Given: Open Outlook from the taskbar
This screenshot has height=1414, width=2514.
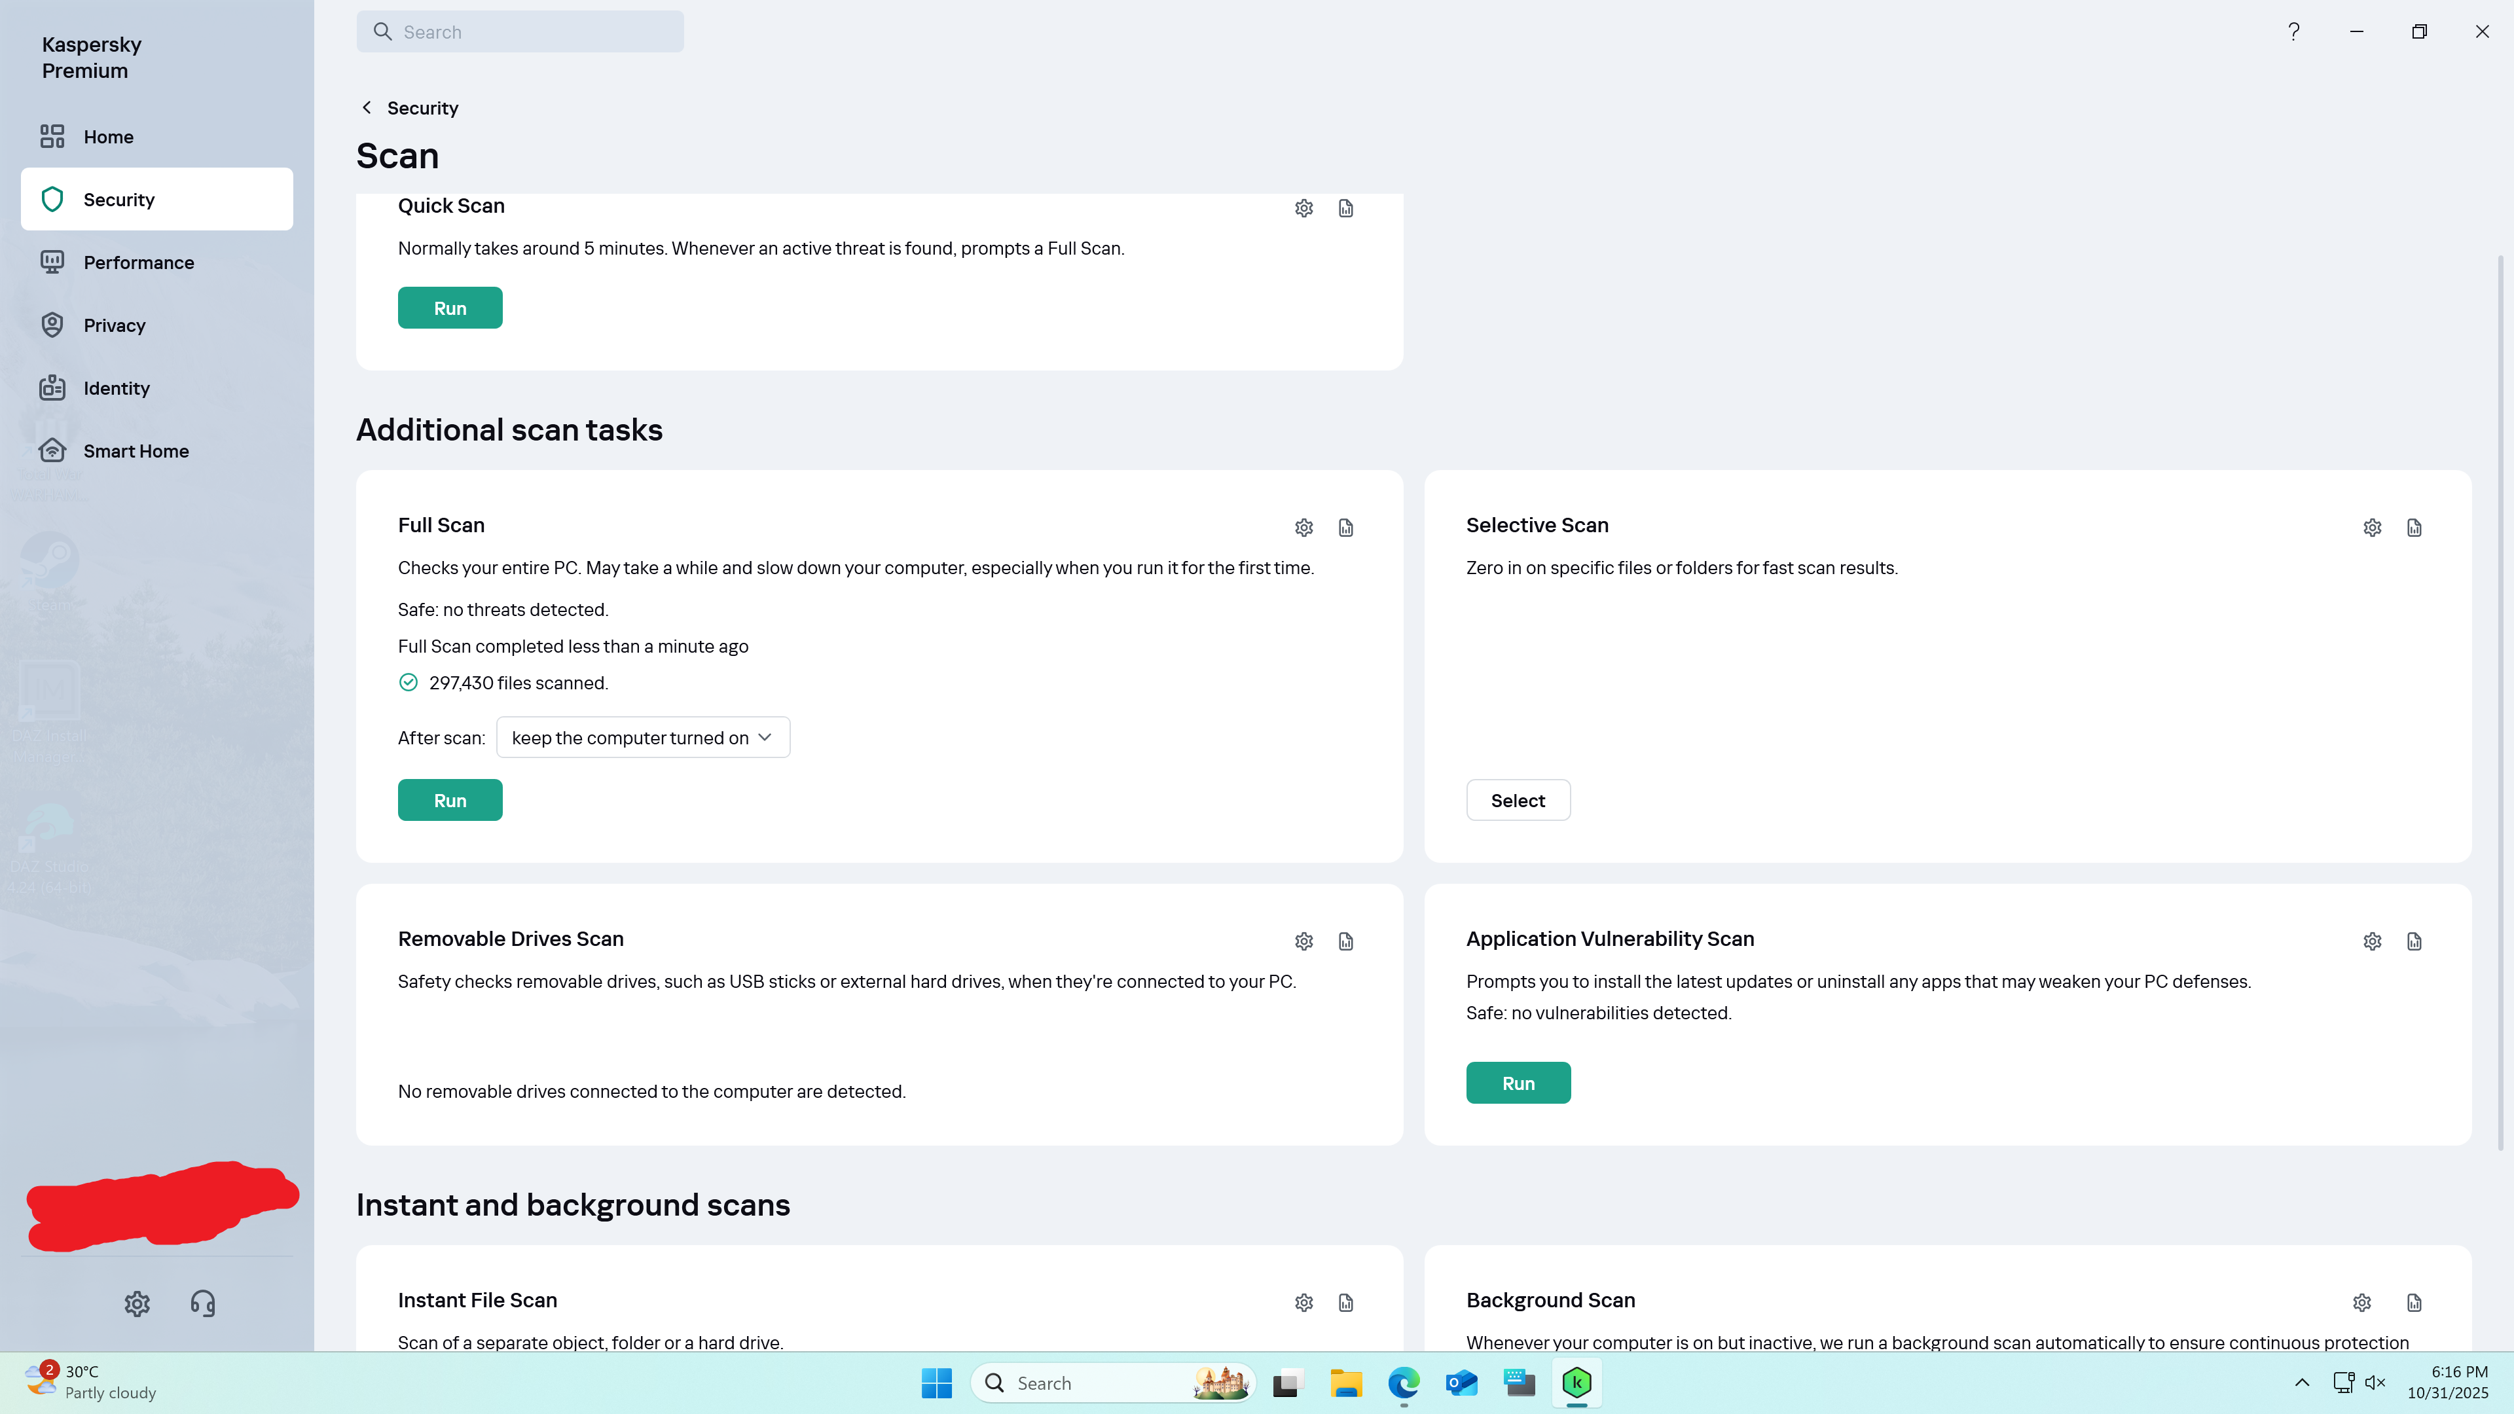Looking at the screenshot, I should (1461, 1383).
